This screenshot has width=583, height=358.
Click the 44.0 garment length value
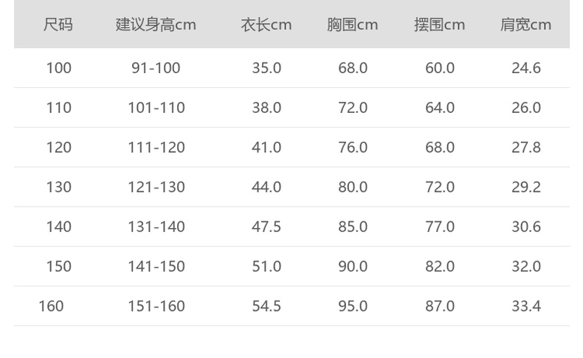pos(266,187)
